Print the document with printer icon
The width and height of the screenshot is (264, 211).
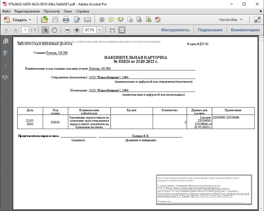pos(66,20)
